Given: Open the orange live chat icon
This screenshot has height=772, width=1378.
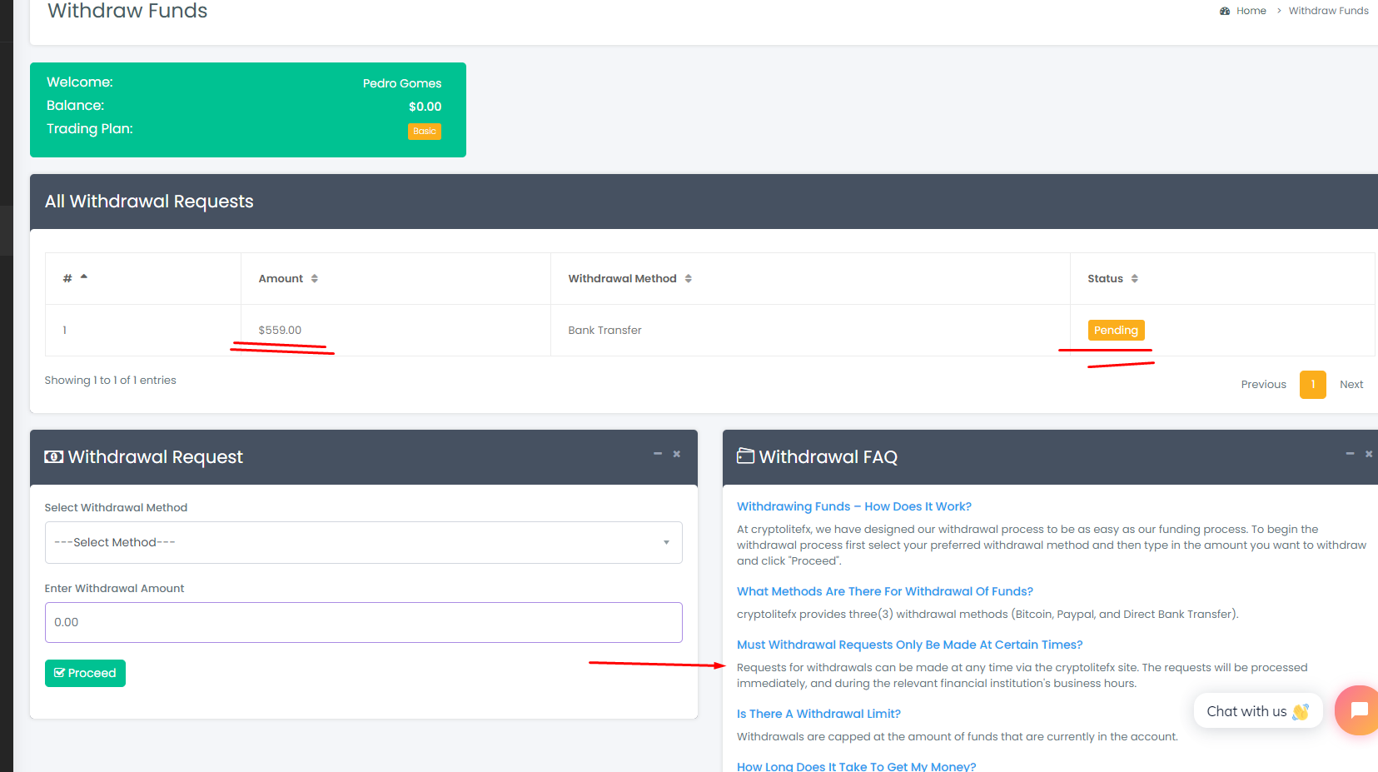Looking at the screenshot, I should [1357, 710].
